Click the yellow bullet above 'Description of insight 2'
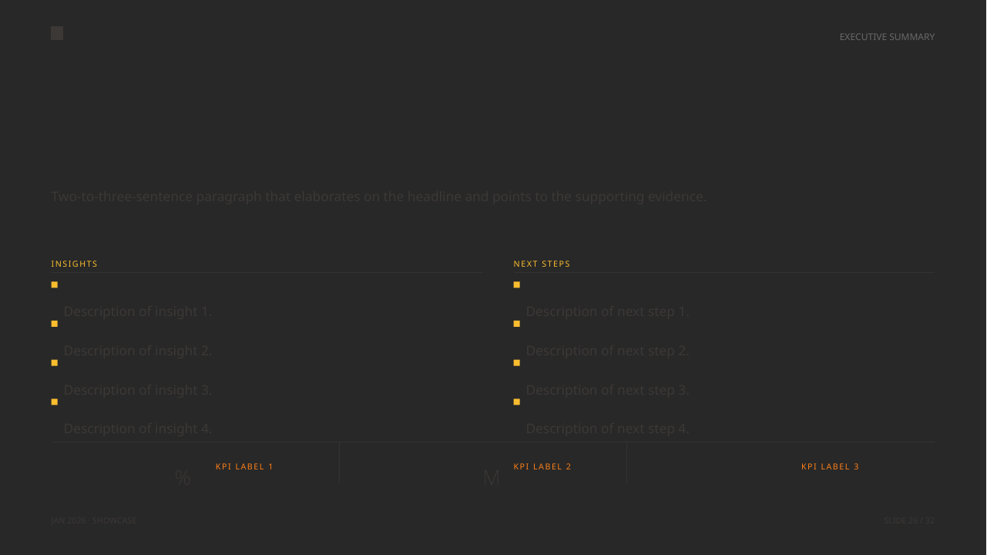 (x=55, y=324)
